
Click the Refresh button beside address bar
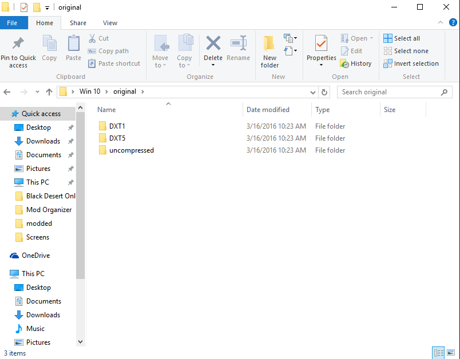[325, 92]
